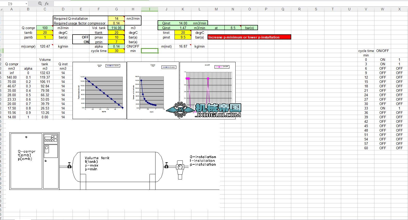The image size is (408, 220).
Task: Click the 'Q compr' legend in the middle chart
Action: pos(169,67)
